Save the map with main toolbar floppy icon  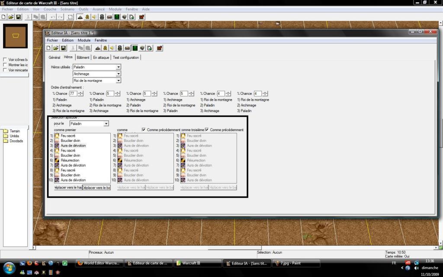point(18,17)
